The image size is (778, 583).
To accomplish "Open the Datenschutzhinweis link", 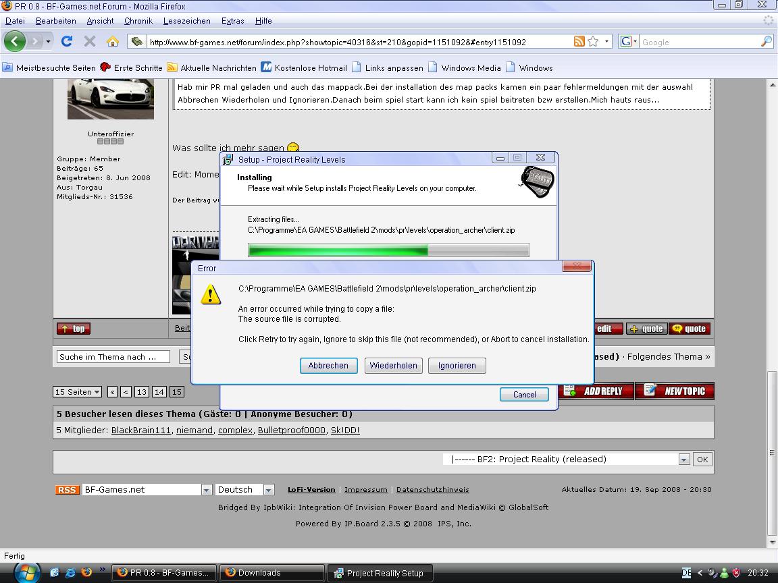I will [433, 490].
